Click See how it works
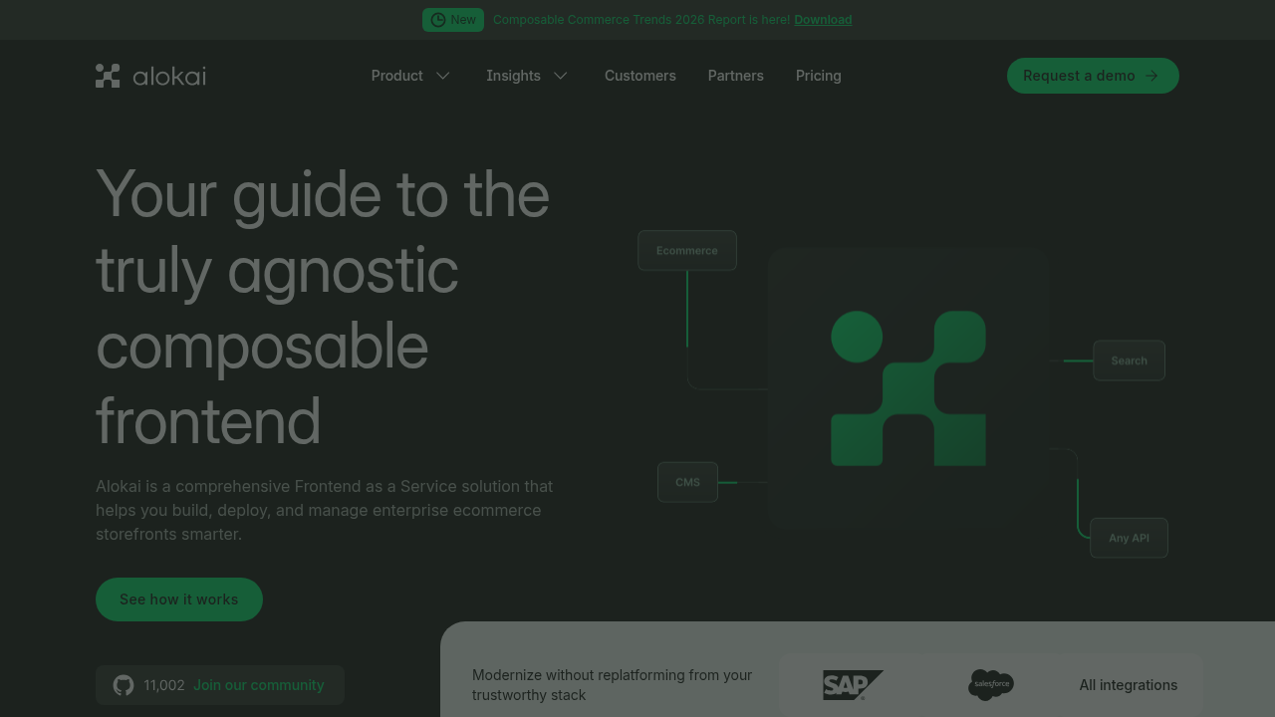The image size is (1275, 717). pos(178,599)
